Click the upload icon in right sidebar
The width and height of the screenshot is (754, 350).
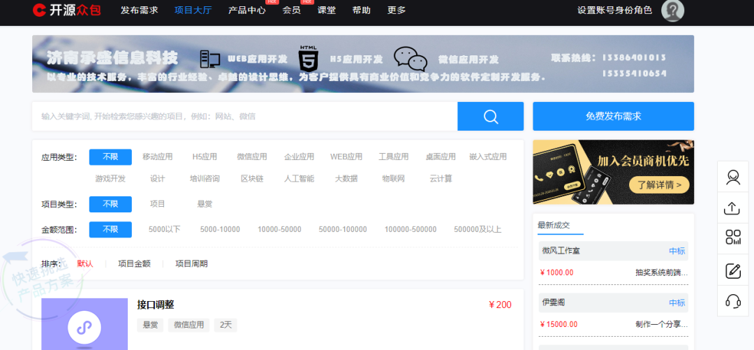pyautogui.click(x=733, y=208)
